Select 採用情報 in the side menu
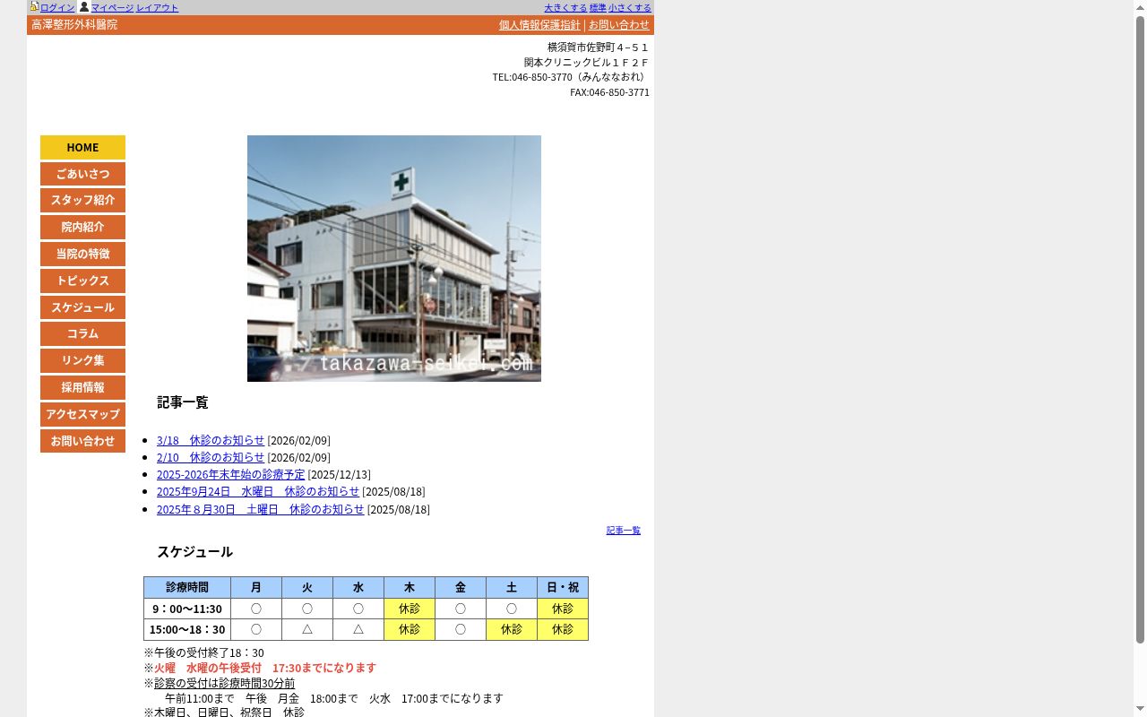Viewport: 1147px width, 717px height. (x=82, y=387)
